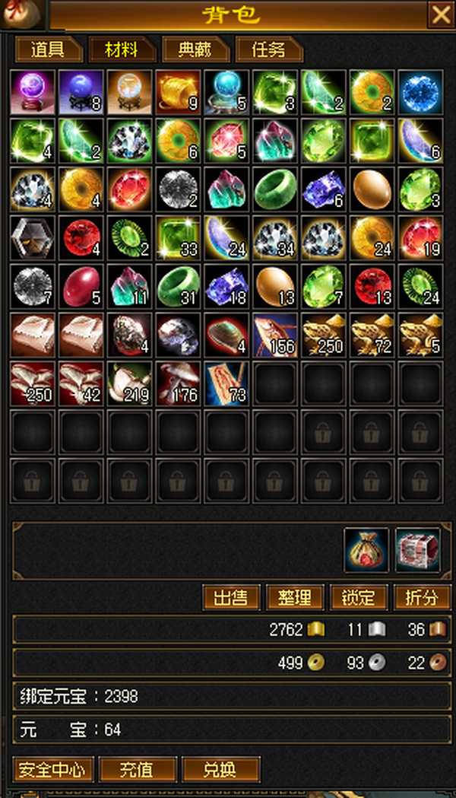The height and width of the screenshot is (798, 456).
Task: Click the blue sparkling gem icon
Action: pyautogui.click(x=420, y=92)
